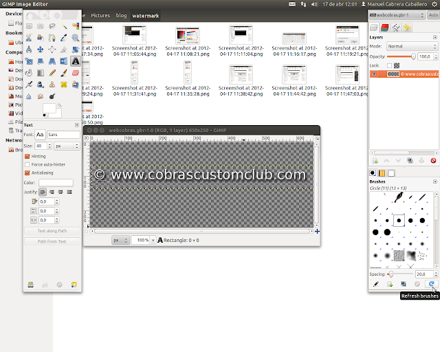Set justify left alignment
440x352 pixels.
coord(43,192)
